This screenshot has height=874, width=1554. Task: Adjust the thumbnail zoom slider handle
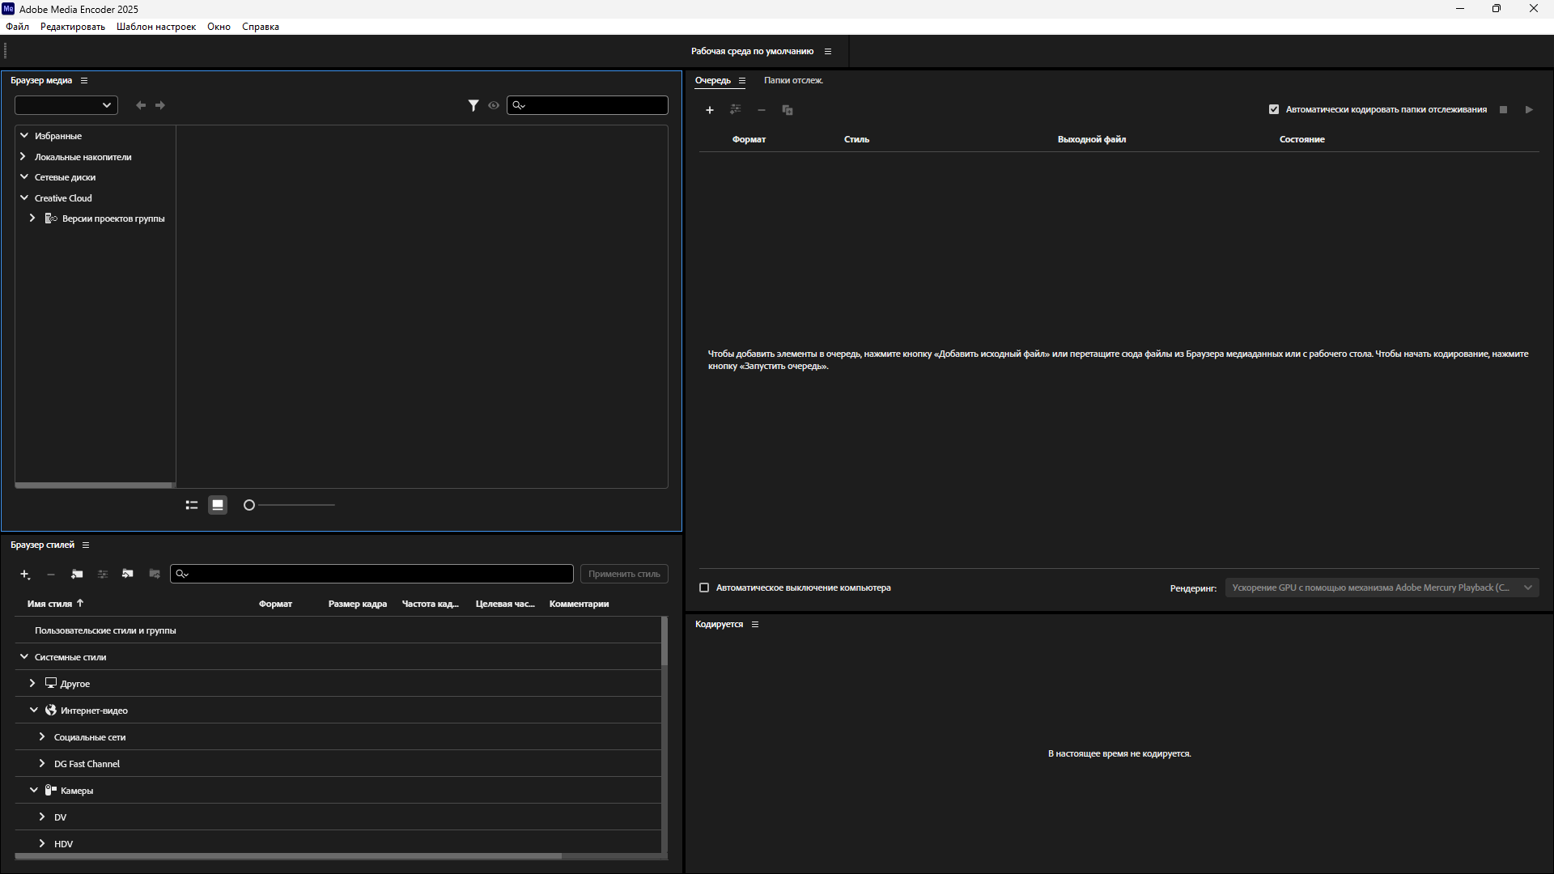coord(249,505)
